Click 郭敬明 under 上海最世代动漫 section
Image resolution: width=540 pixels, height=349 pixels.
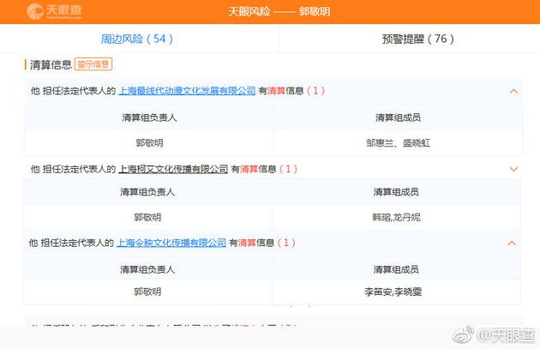coord(149,143)
